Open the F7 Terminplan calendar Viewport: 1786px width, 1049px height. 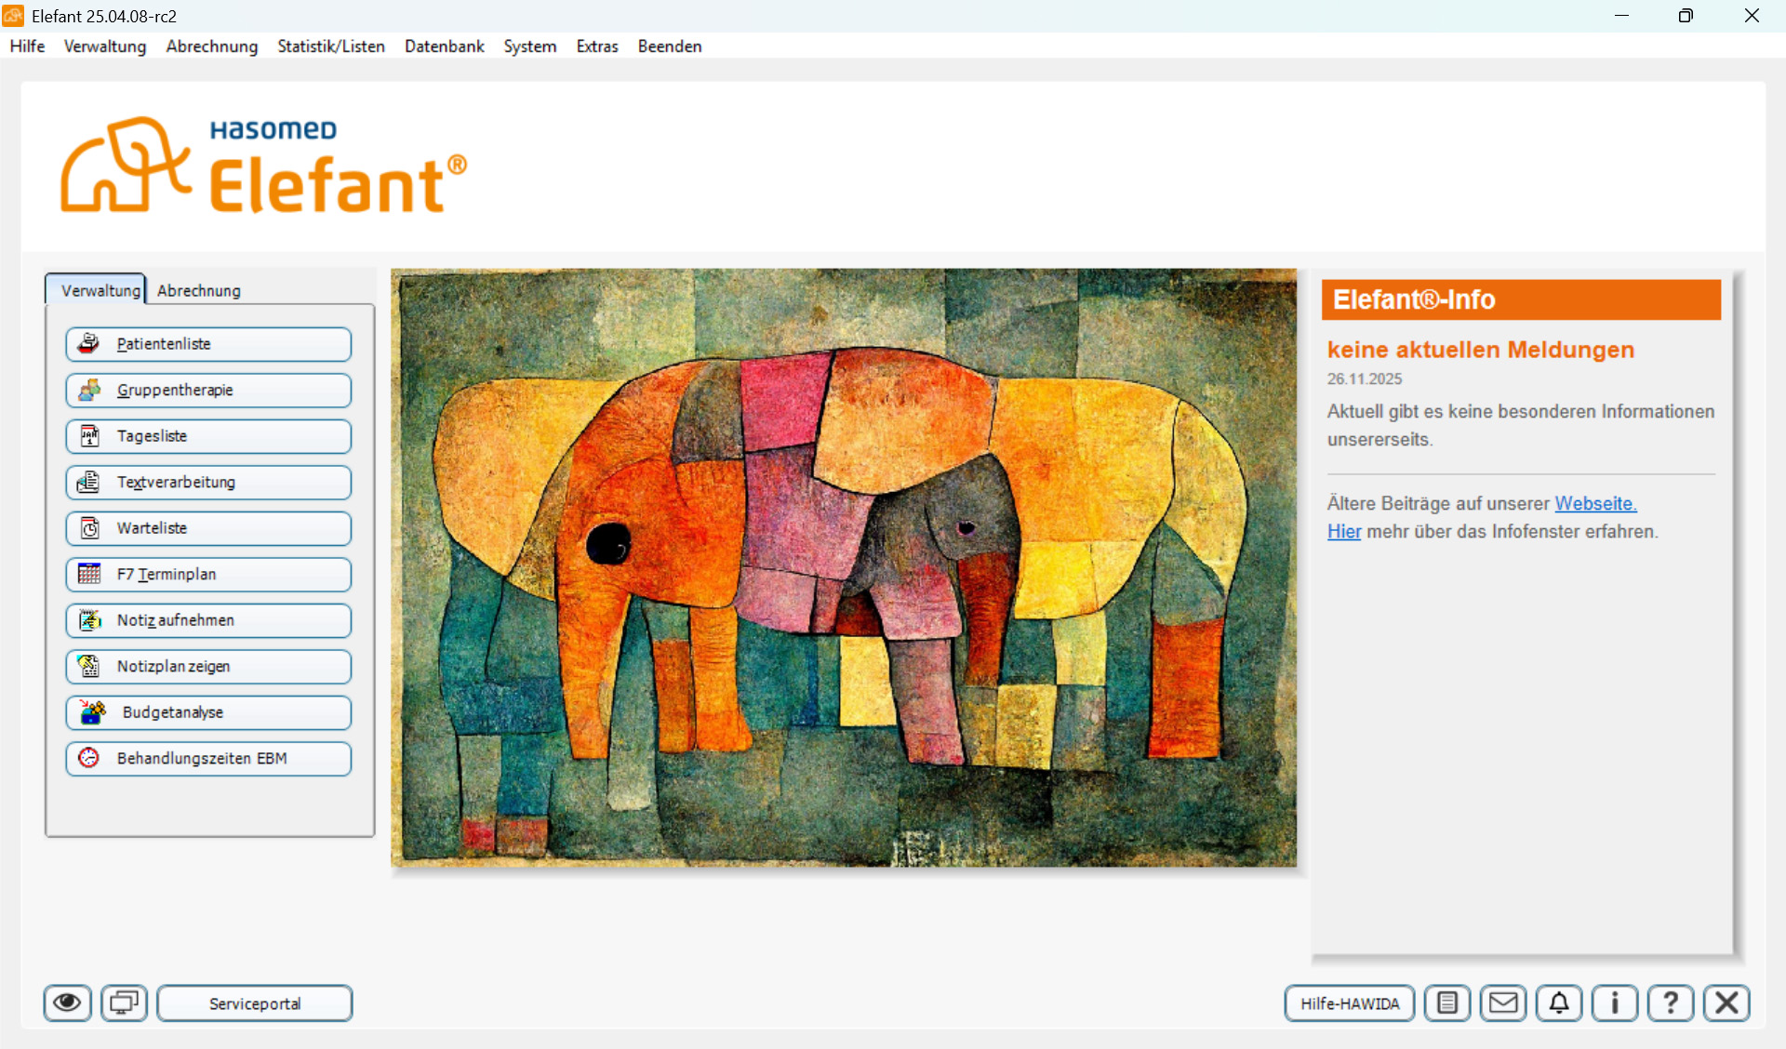208,574
